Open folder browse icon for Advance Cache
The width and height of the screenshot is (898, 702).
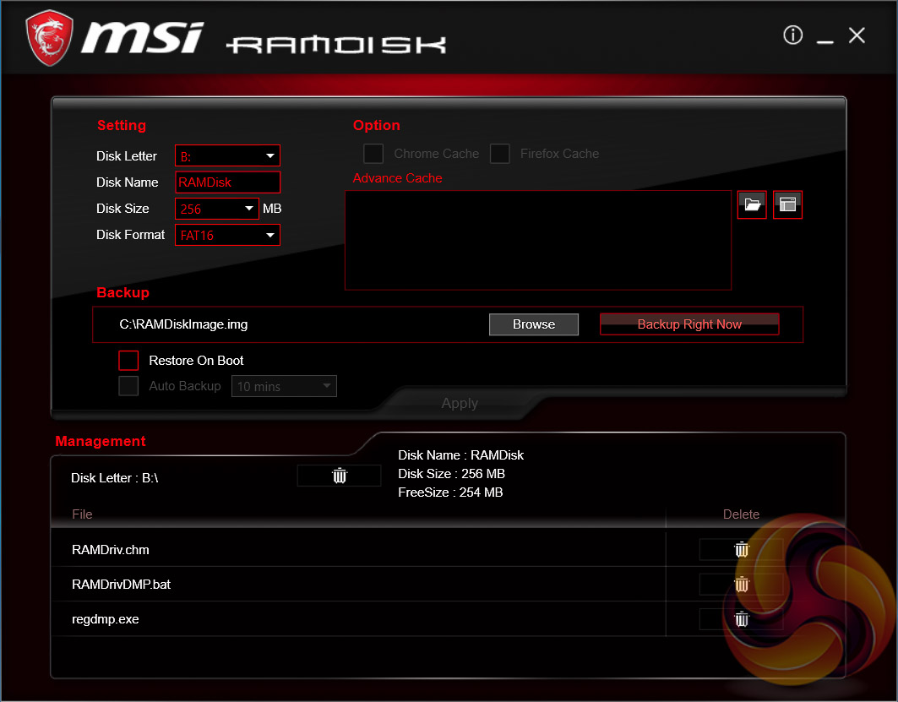752,204
